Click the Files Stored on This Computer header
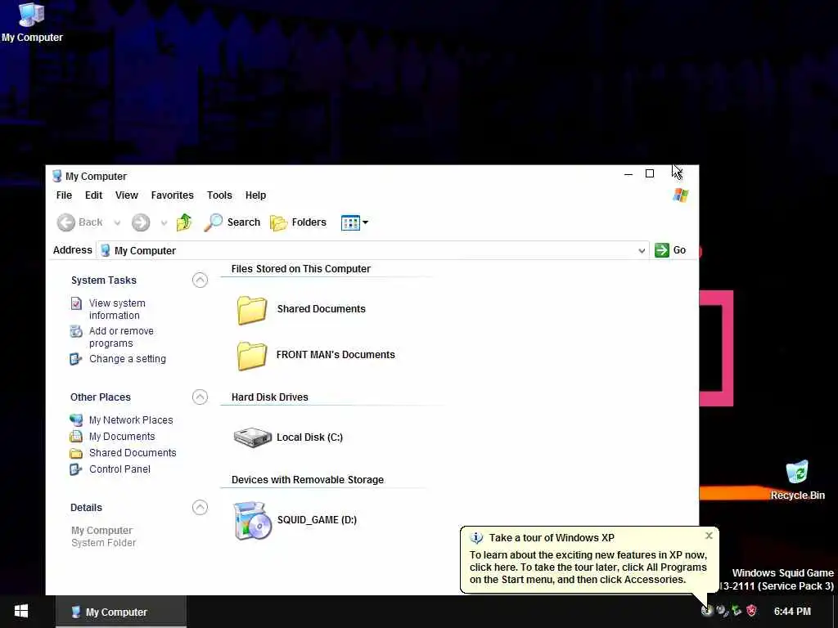 click(x=301, y=269)
